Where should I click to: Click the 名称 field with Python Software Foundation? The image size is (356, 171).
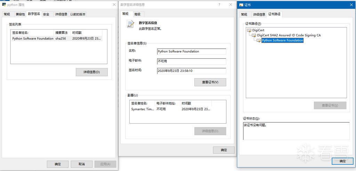[x=192, y=51]
